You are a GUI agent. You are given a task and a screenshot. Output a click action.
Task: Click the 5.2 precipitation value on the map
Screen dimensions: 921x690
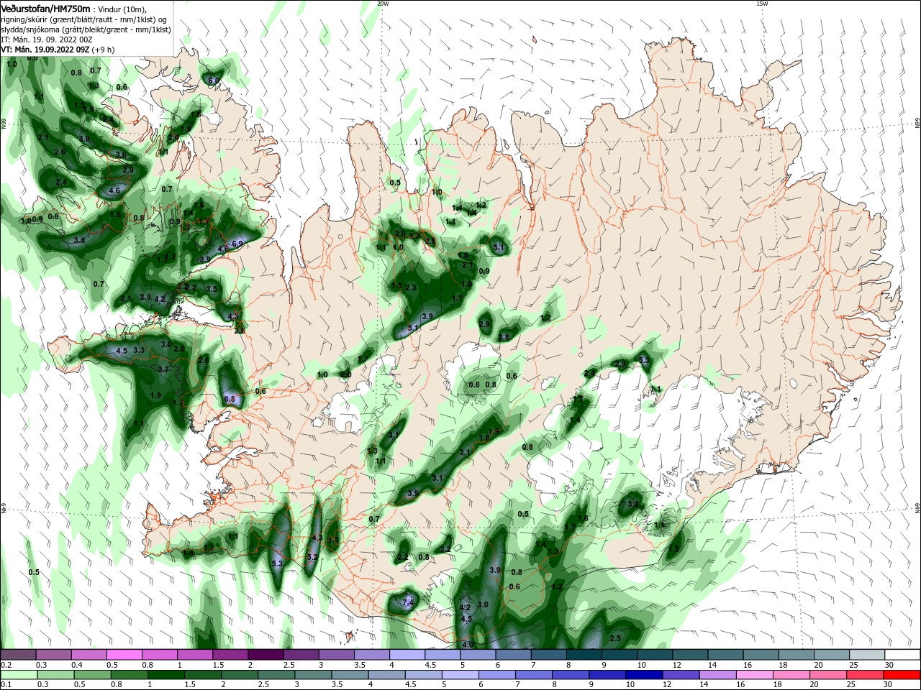(x=312, y=557)
